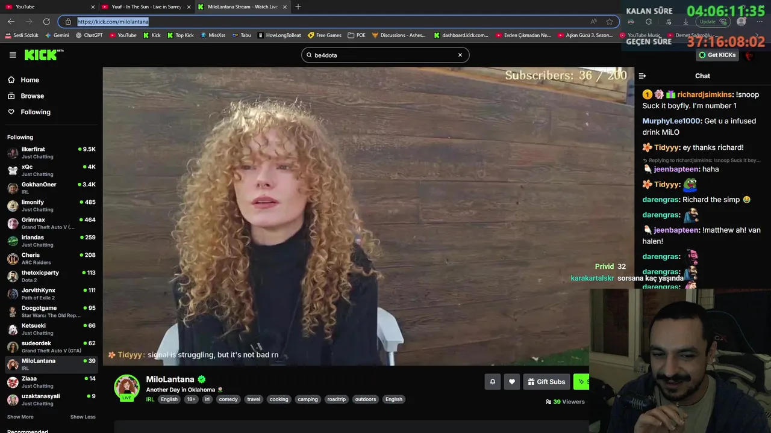Select the travel tag

click(254, 399)
